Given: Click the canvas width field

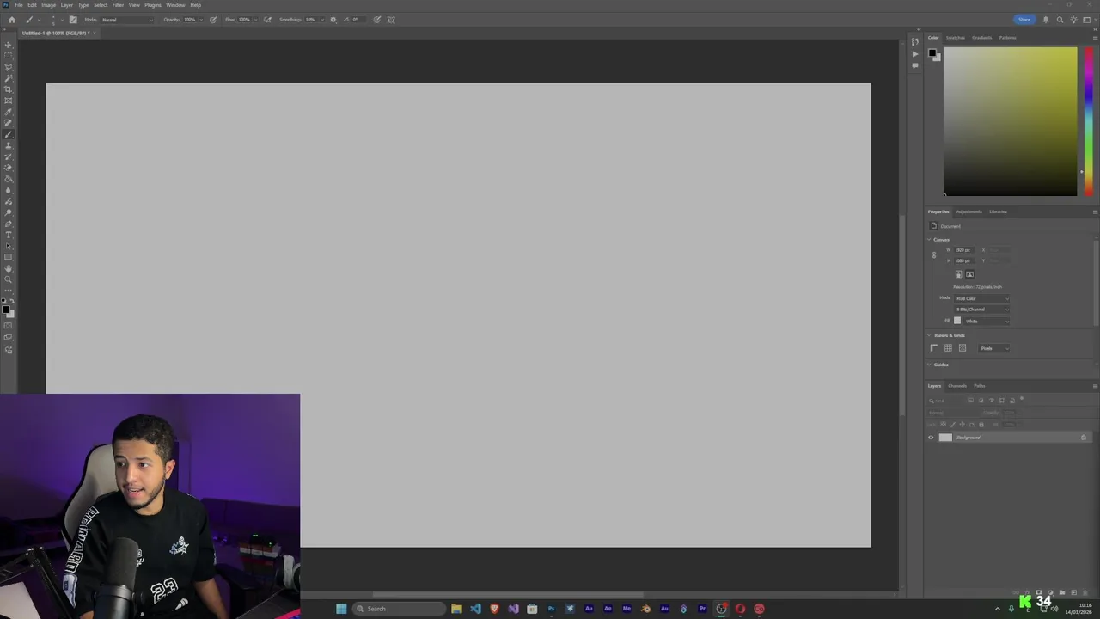Looking at the screenshot, I should [x=964, y=250].
